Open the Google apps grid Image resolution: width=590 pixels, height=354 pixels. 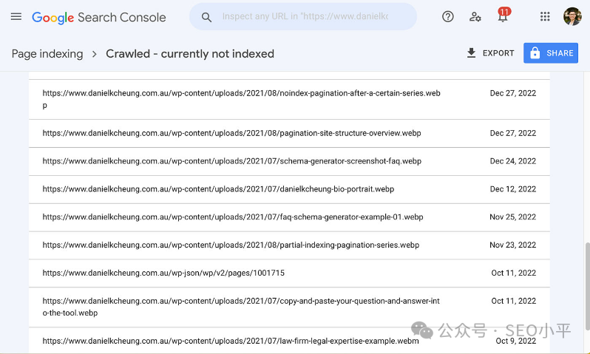tap(545, 16)
